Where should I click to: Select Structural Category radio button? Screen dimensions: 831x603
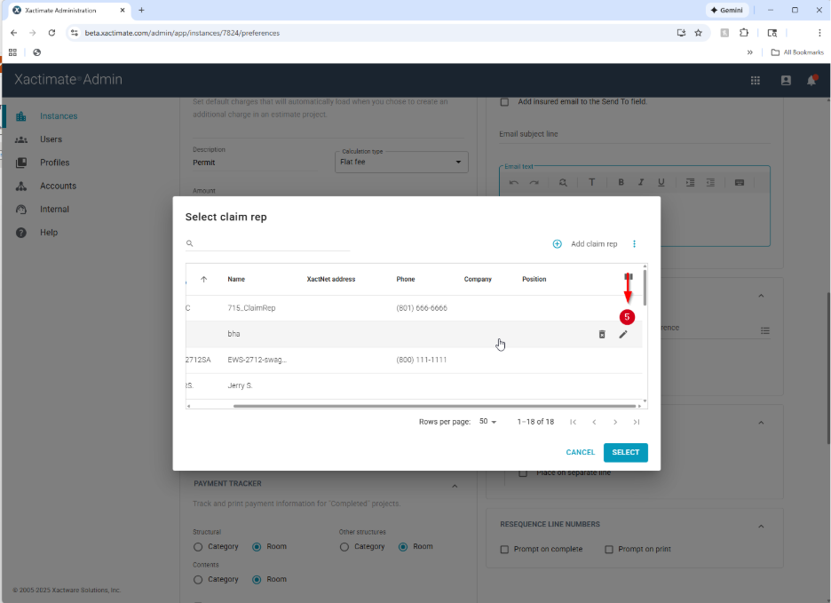point(198,547)
